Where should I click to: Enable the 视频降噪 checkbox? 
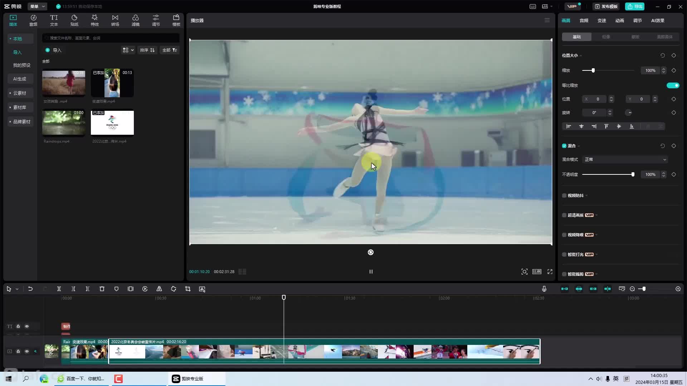click(x=564, y=235)
